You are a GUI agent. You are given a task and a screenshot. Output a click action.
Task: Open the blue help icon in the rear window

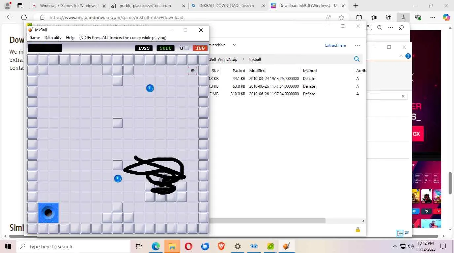tap(408, 56)
